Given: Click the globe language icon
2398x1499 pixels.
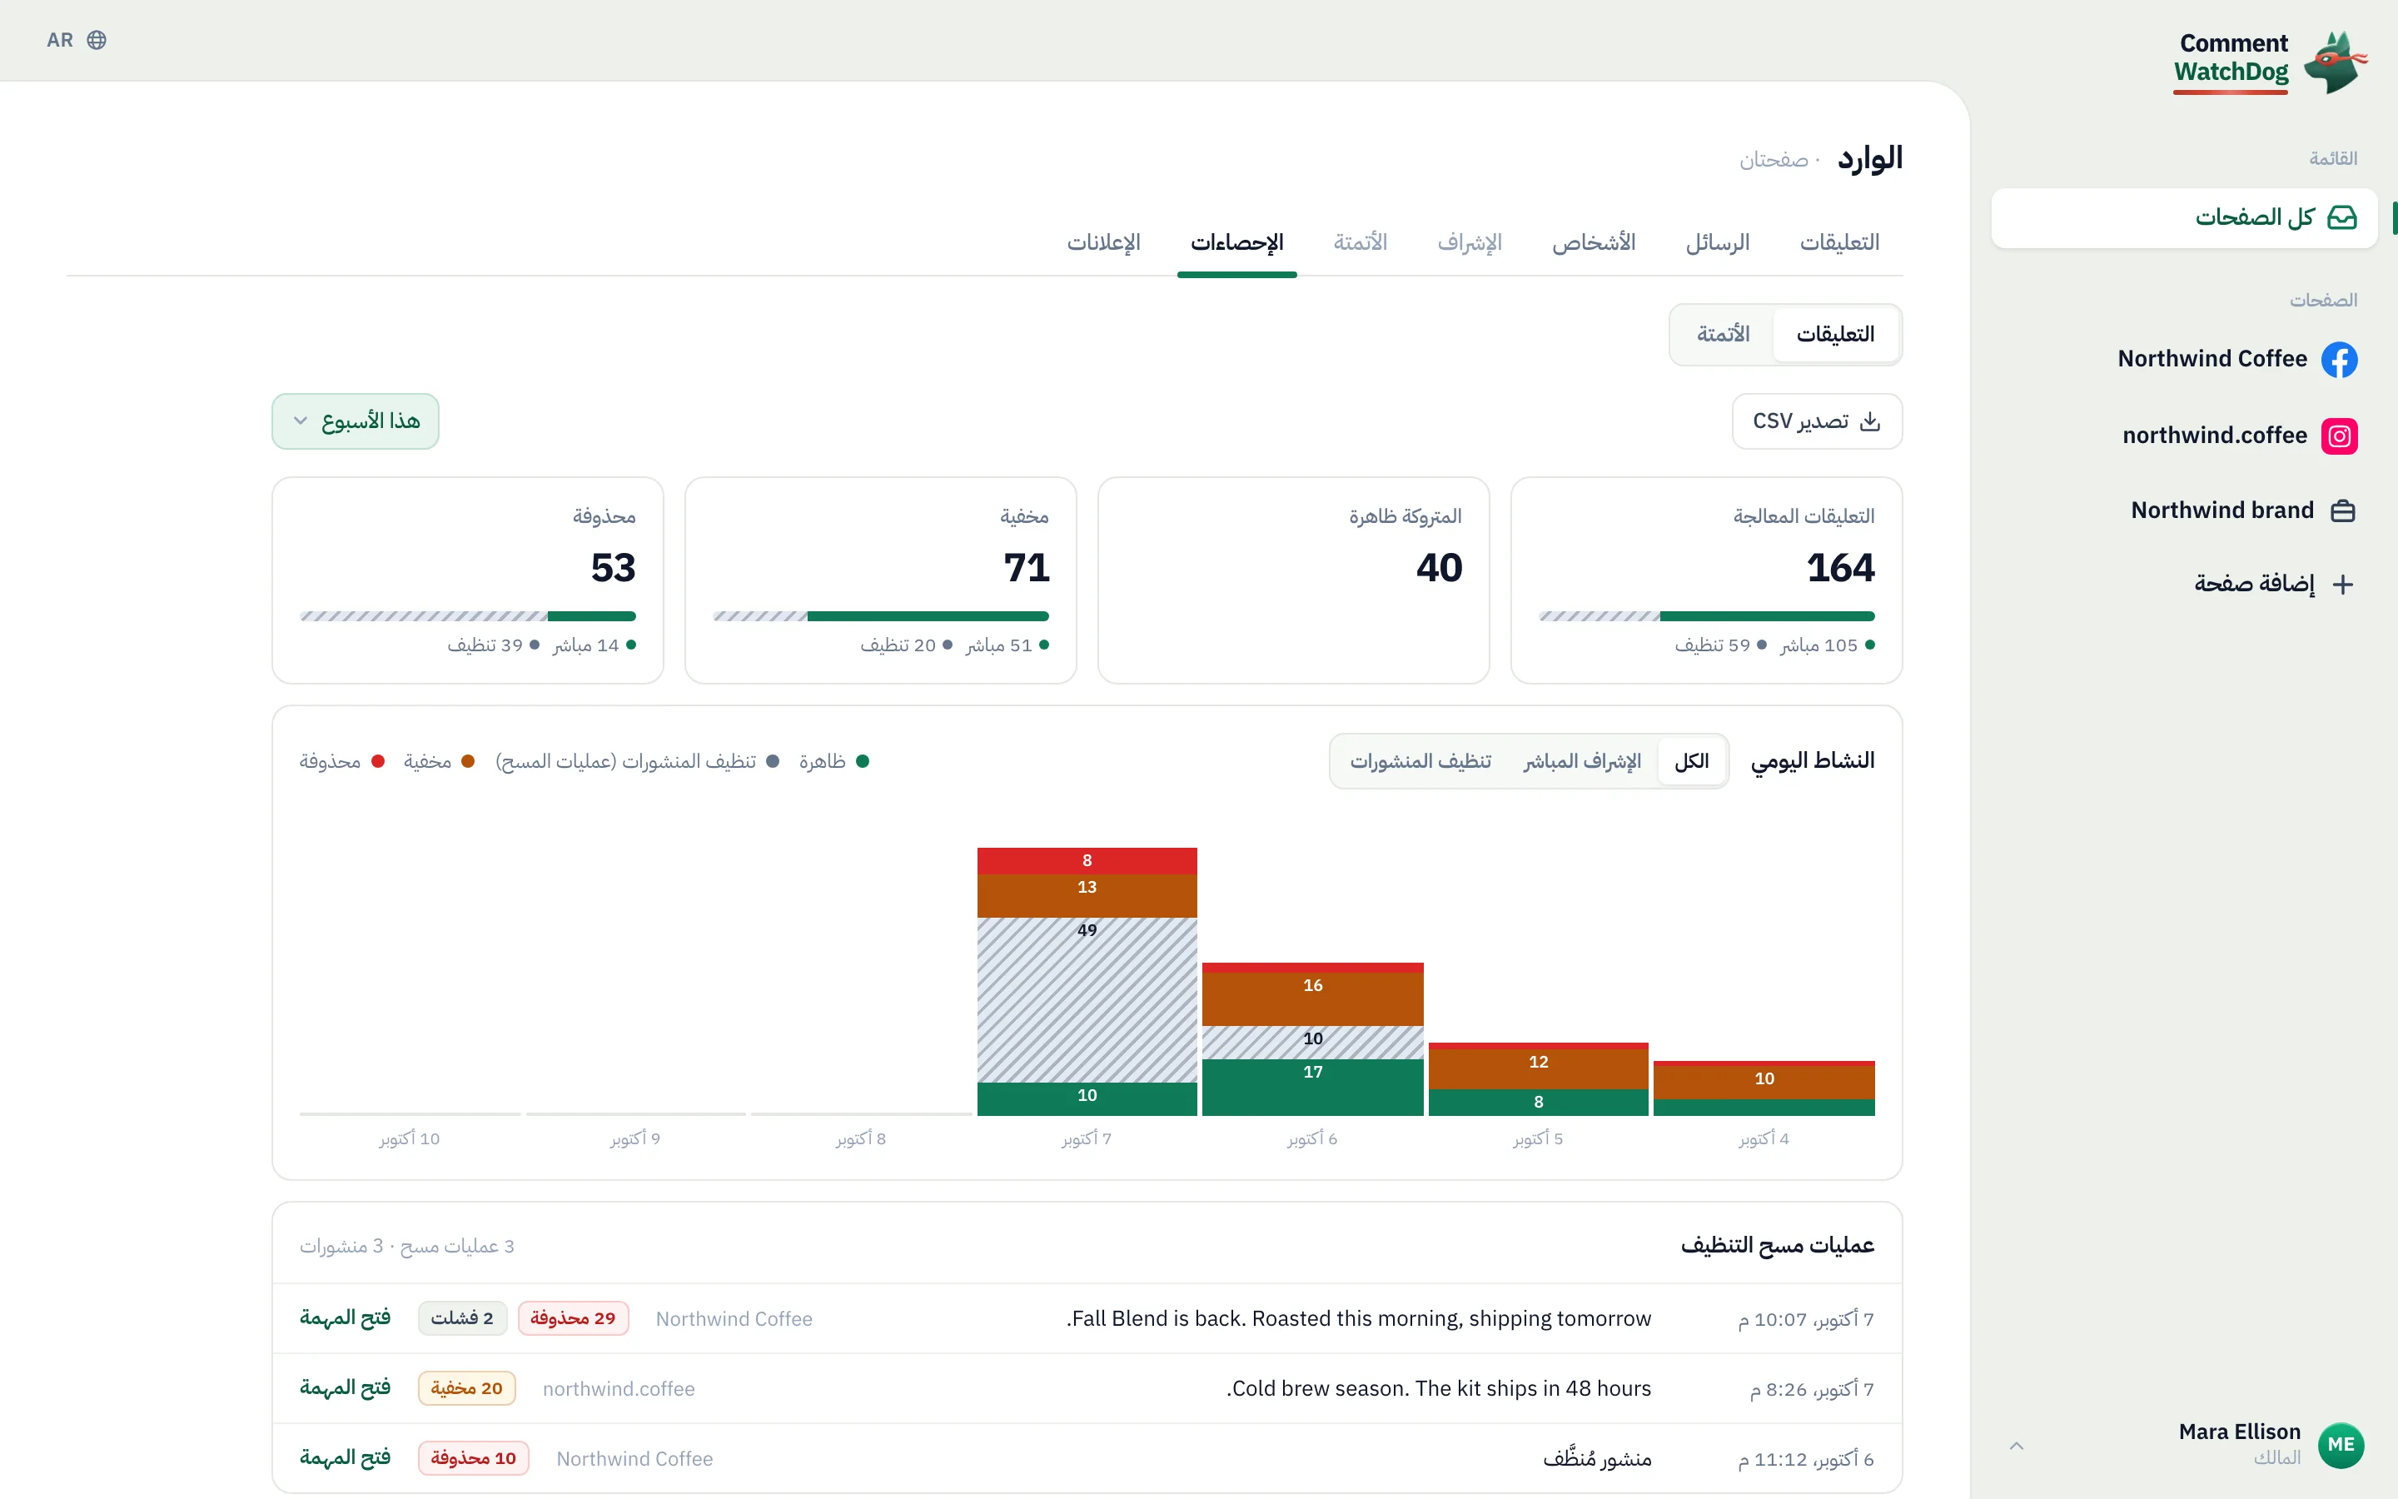Looking at the screenshot, I should pos(96,40).
